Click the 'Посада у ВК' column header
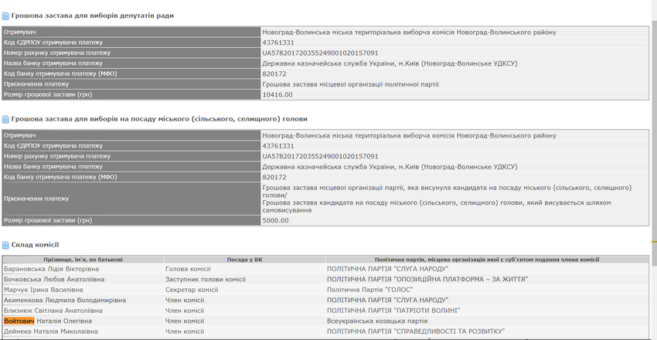The image size is (657, 340). pos(243,260)
